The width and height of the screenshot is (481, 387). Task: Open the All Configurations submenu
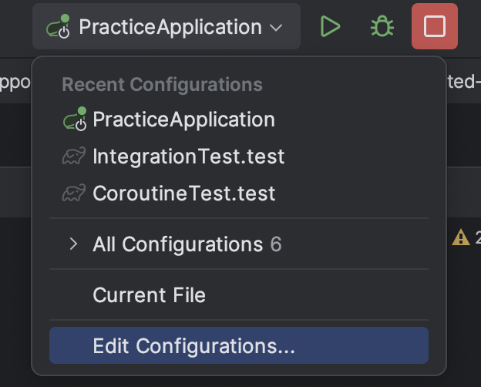(x=177, y=244)
